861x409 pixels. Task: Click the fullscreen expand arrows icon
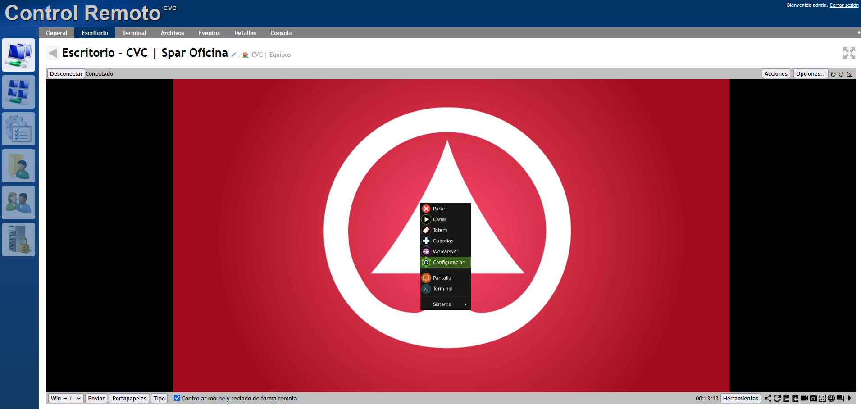point(849,53)
